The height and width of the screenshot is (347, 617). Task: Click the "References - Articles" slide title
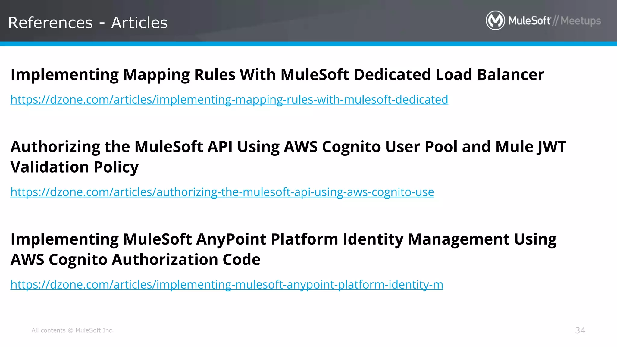88,23
